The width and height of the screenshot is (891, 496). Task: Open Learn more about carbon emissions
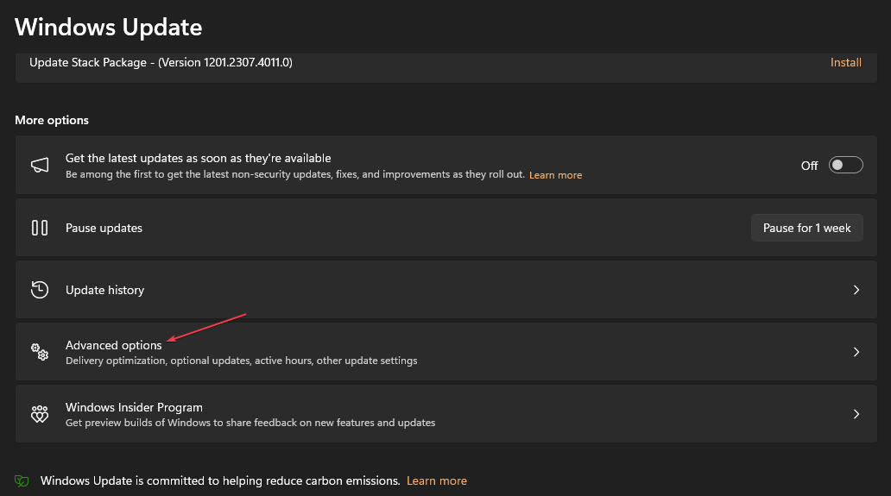[436, 480]
